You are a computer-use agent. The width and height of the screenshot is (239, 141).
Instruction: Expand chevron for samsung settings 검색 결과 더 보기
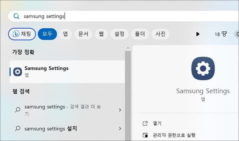pyautogui.click(x=120, y=110)
